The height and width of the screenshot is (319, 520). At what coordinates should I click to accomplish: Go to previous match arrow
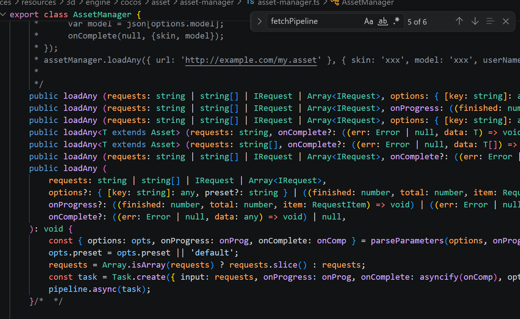click(x=459, y=21)
